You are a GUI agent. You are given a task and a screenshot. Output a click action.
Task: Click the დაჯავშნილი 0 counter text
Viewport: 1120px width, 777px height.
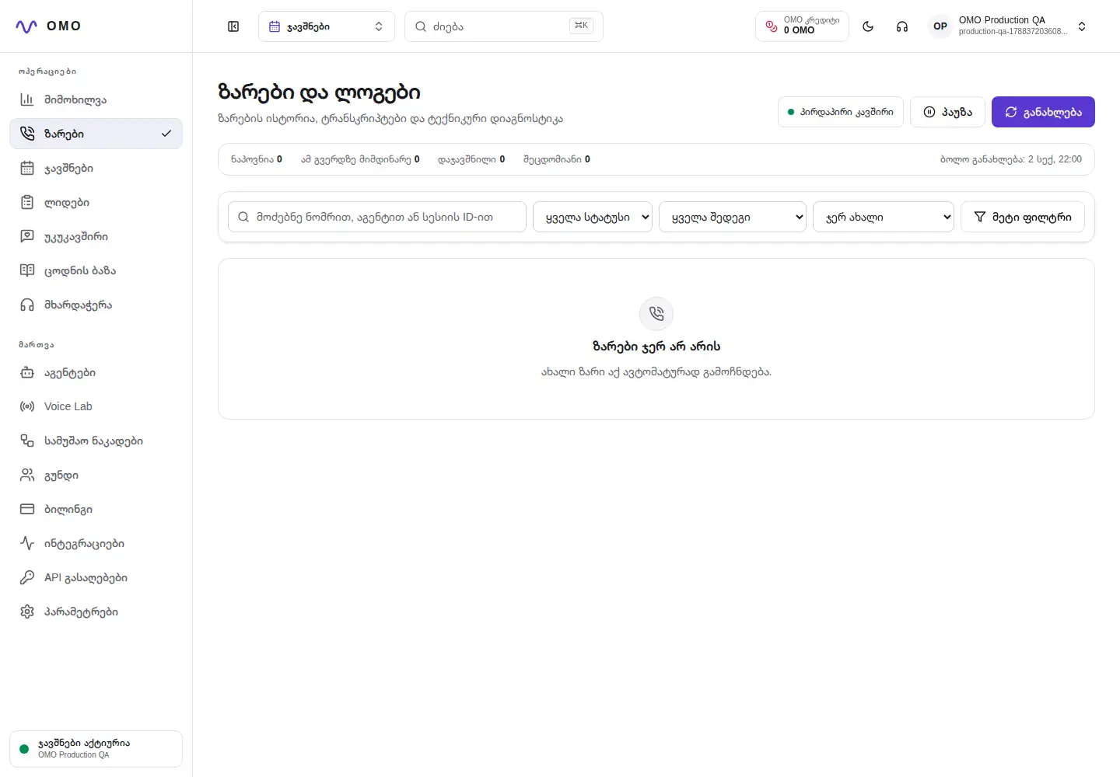point(471,159)
